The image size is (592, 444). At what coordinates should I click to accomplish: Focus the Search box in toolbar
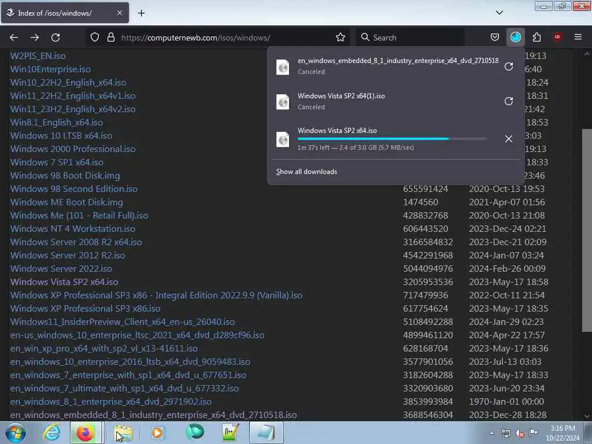(x=410, y=38)
